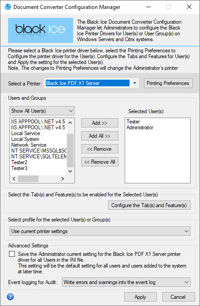The height and width of the screenshot is (306, 200).
Task: Open the Select a Printer dropdown arrow
Action: tap(135, 83)
